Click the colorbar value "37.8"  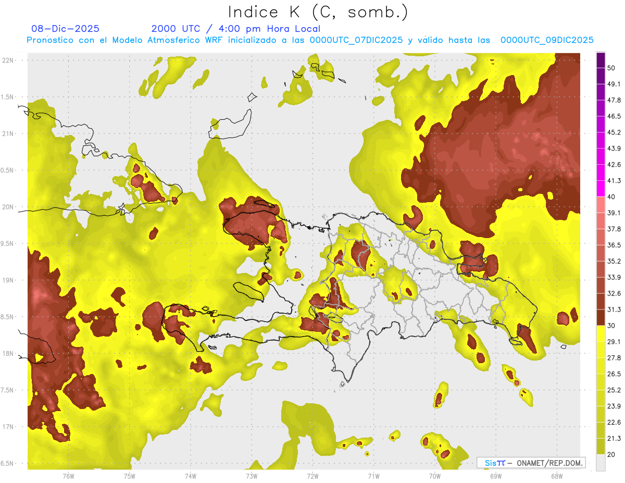pyautogui.click(x=614, y=229)
